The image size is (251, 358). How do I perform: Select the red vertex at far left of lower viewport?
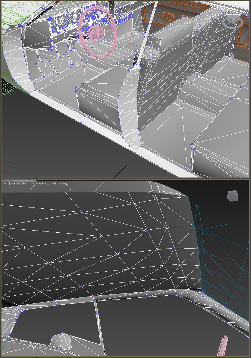pos(26,247)
